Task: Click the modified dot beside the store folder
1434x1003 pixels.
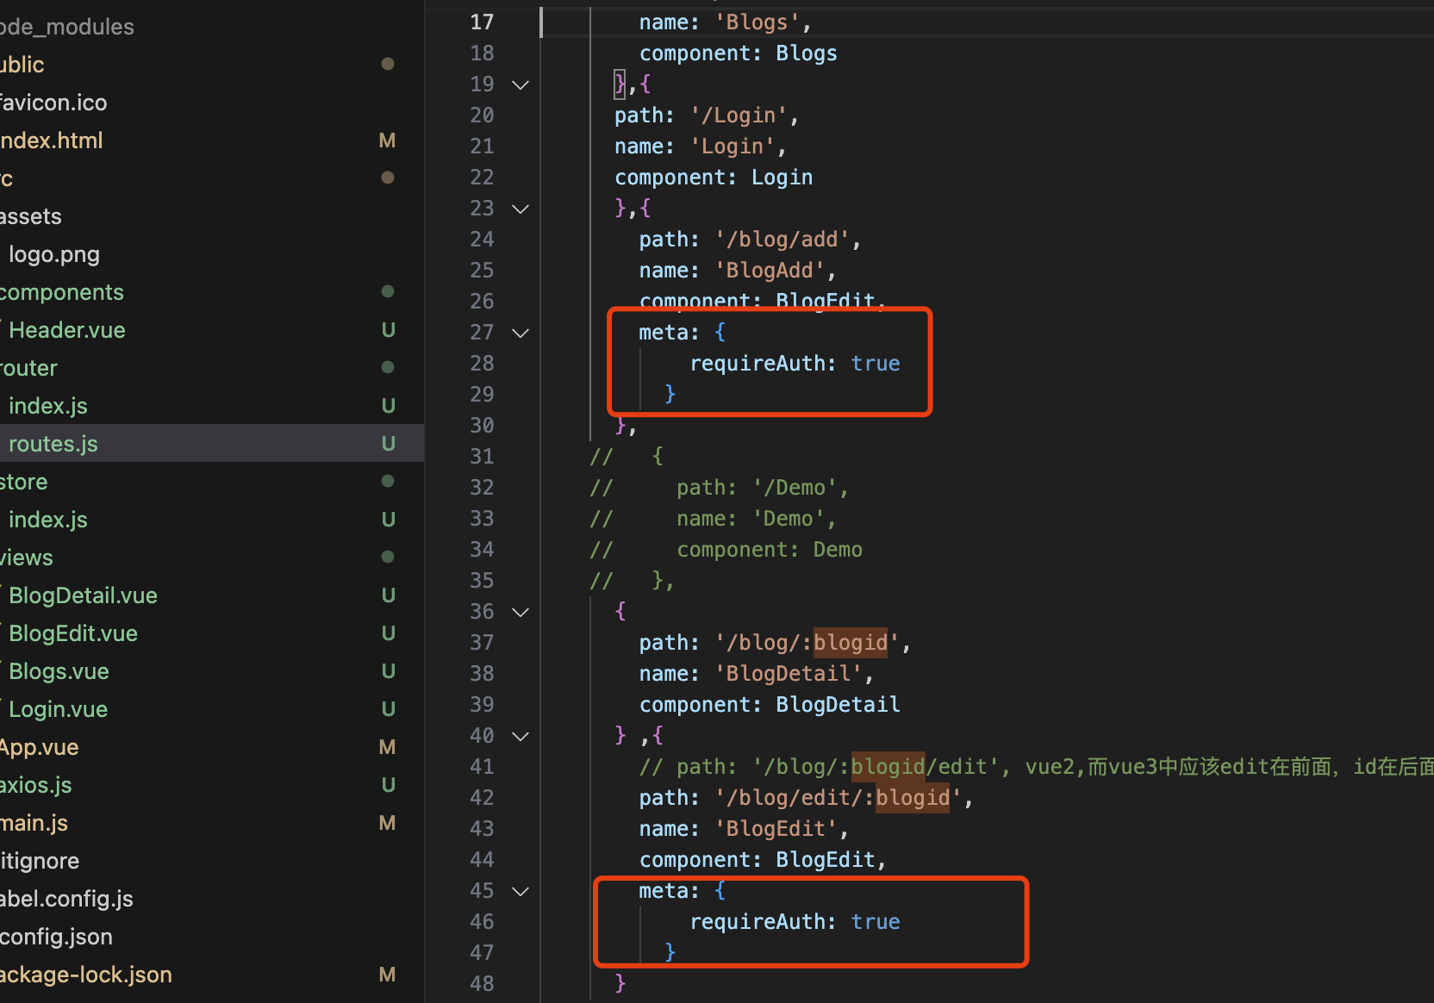Action: [x=388, y=481]
